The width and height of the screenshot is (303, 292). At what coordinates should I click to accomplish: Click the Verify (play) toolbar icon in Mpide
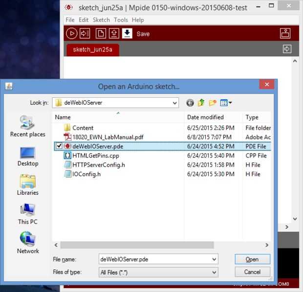click(x=71, y=33)
